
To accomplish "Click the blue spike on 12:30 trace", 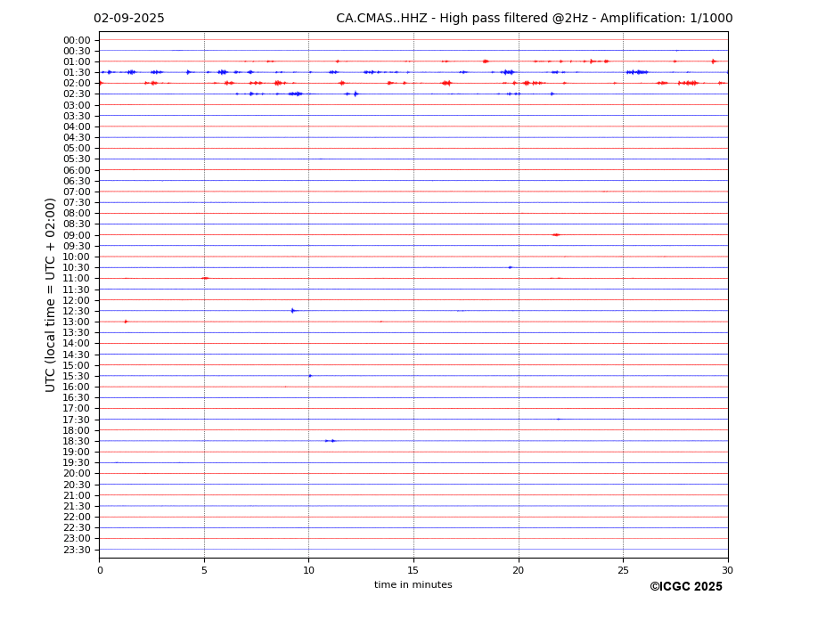I will click(293, 311).
